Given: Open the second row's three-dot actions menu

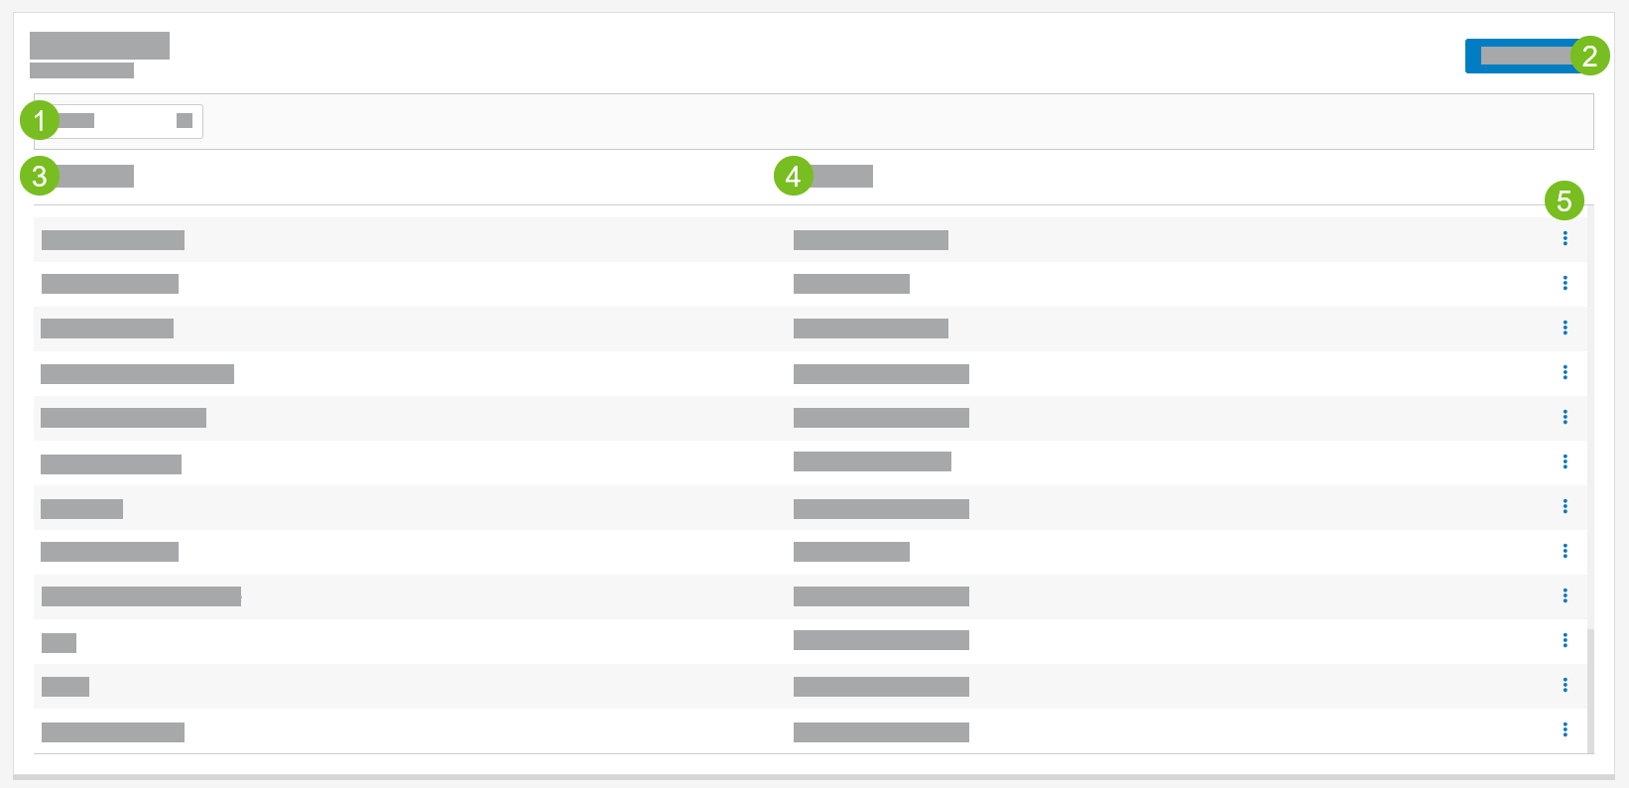Looking at the screenshot, I should (x=1565, y=283).
